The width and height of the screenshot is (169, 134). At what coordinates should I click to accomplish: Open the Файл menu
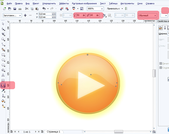click(9, 4)
